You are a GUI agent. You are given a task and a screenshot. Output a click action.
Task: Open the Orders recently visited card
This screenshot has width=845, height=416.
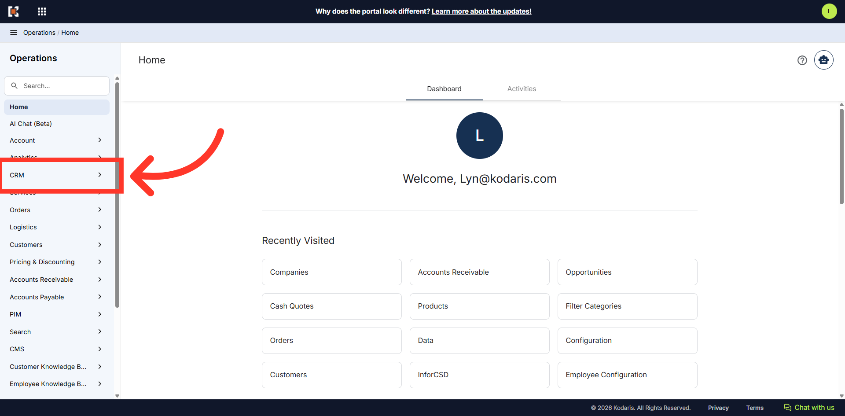coord(332,341)
